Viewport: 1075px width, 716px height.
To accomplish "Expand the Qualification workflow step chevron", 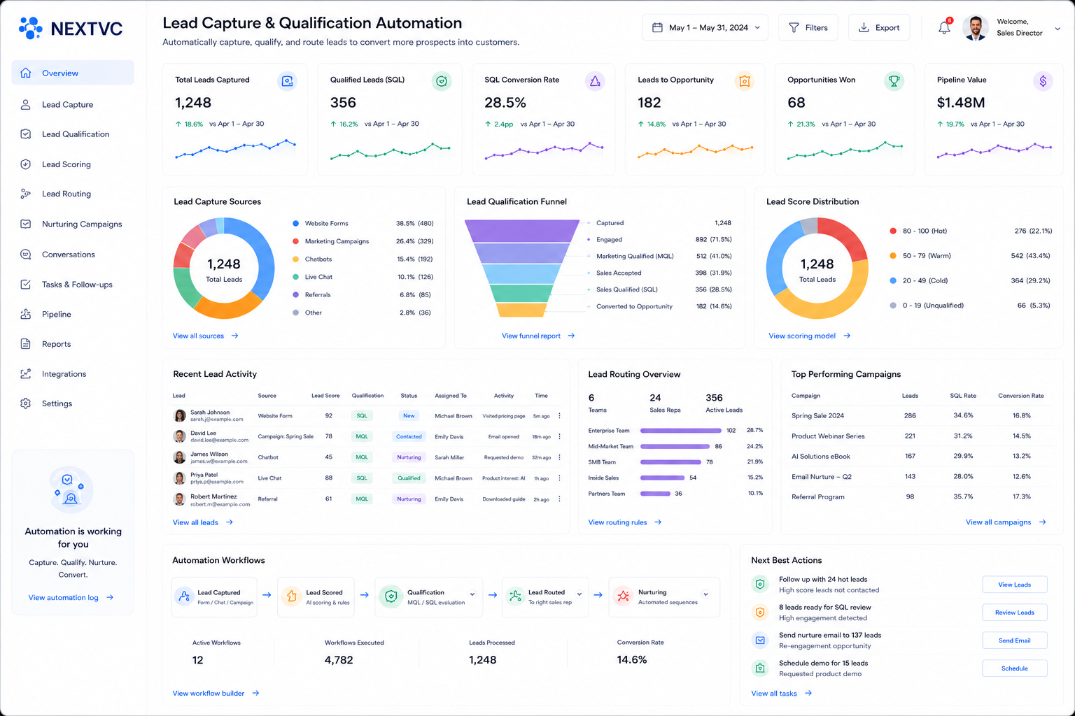I will click(472, 594).
